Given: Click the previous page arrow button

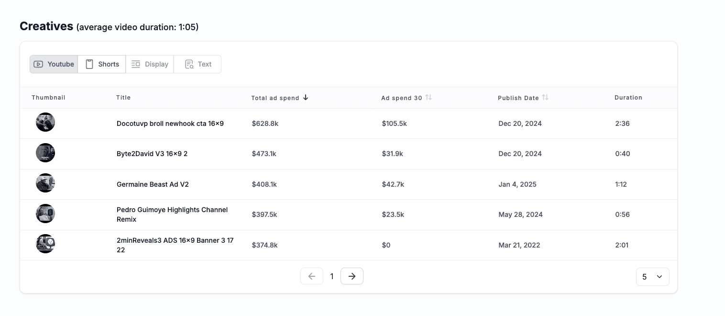Looking at the screenshot, I should click(x=312, y=276).
